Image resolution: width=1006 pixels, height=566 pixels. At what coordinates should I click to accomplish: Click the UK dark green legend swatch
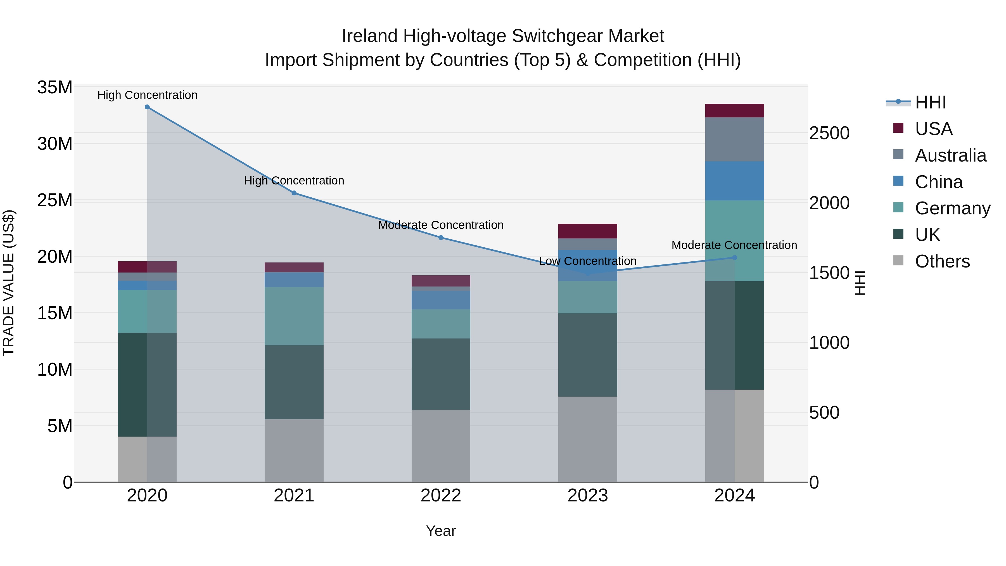(x=898, y=234)
